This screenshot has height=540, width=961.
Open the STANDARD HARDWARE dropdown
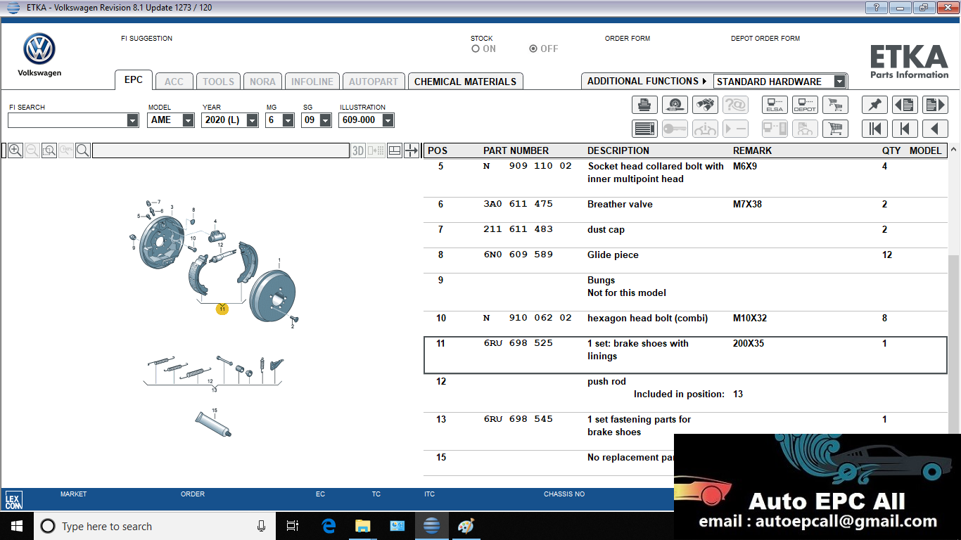[839, 82]
